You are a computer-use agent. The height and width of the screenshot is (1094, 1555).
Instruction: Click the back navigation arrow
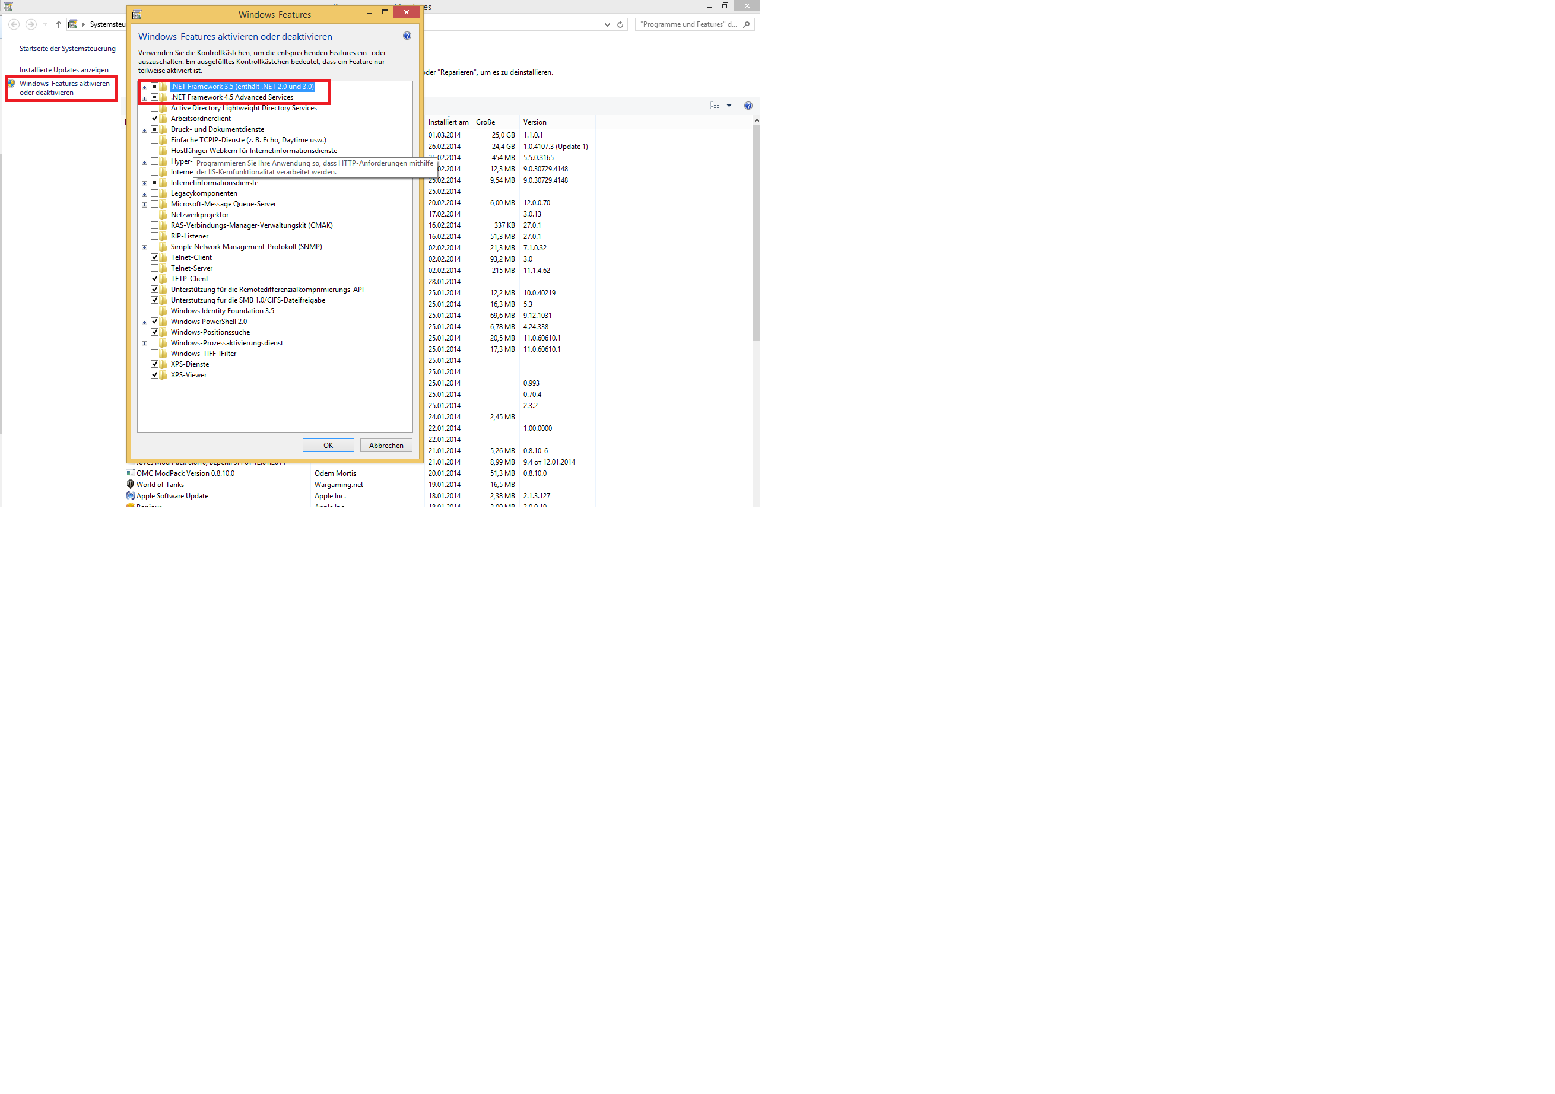[x=14, y=24]
